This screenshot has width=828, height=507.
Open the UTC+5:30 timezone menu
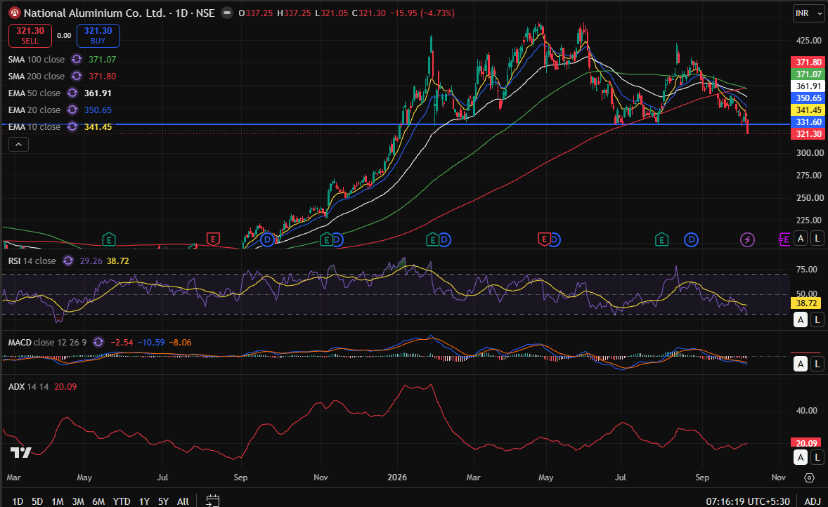pyautogui.click(x=748, y=501)
